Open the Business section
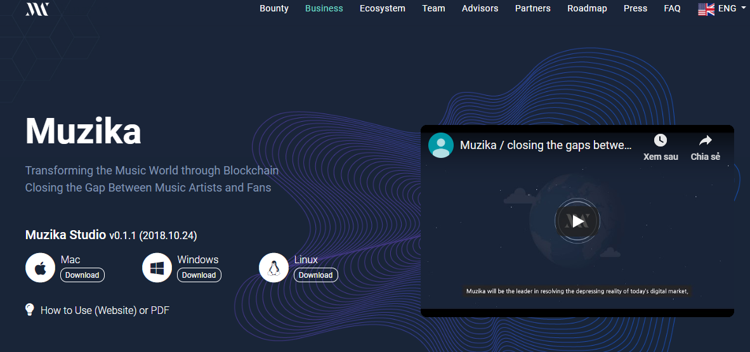Image resolution: width=750 pixels, height=352 pixels. (x=324, y=8)
